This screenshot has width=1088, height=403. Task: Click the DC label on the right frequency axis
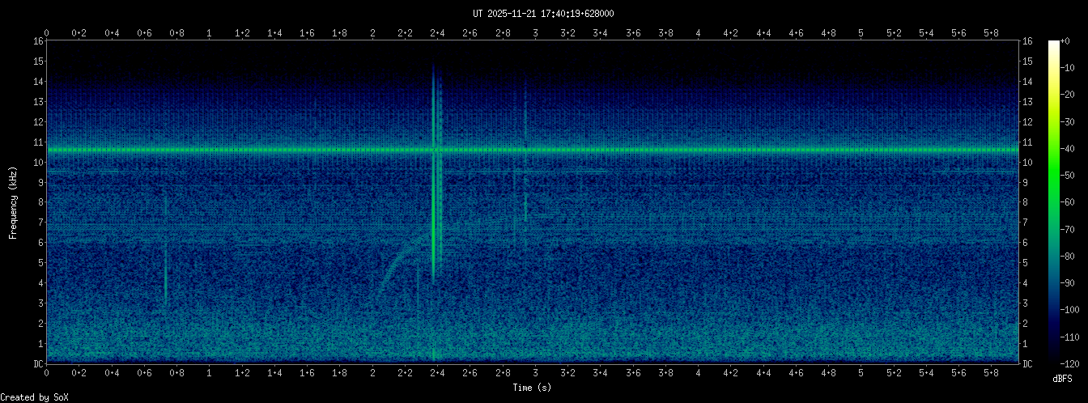point(1027,364)
